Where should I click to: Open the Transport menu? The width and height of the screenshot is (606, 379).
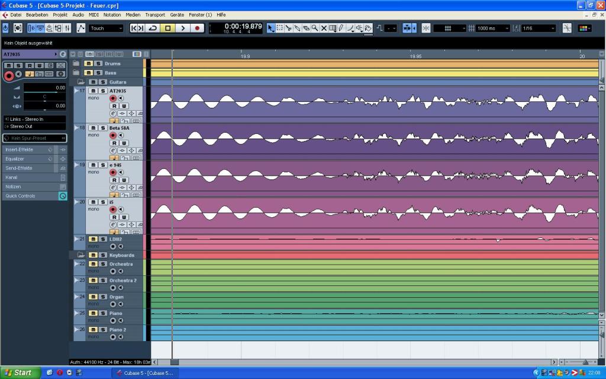click(155, 15)
